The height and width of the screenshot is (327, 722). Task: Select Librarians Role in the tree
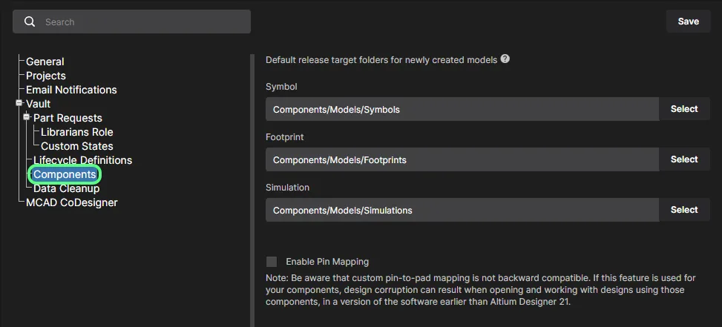(77, 132)
